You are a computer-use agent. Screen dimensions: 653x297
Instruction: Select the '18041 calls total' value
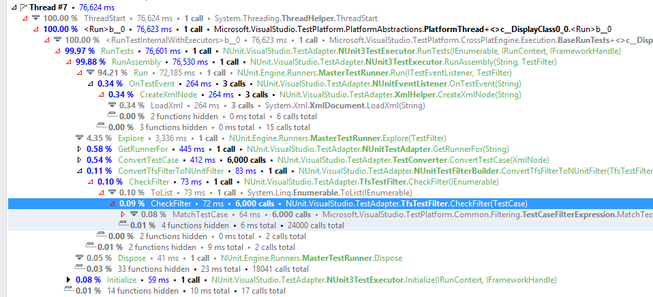[281, 268]
